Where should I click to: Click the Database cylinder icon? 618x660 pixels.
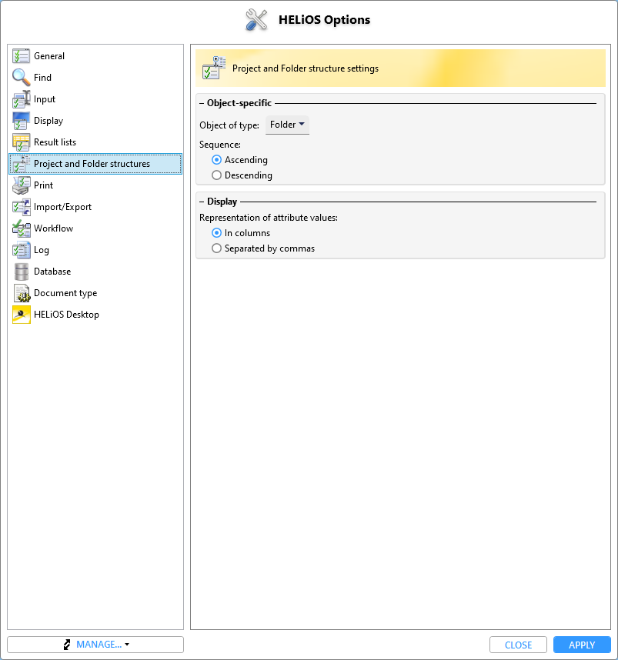tap(21, 272)
